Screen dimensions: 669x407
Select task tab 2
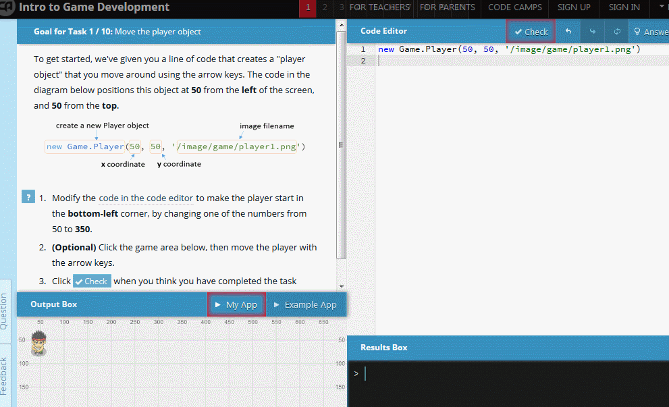(323, 8)
